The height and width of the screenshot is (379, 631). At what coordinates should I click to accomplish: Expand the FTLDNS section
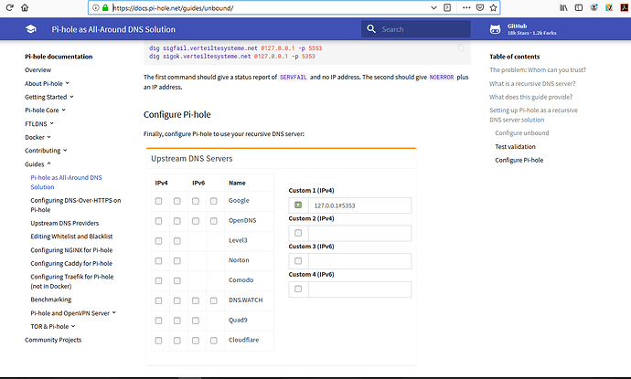pos(39,124)
